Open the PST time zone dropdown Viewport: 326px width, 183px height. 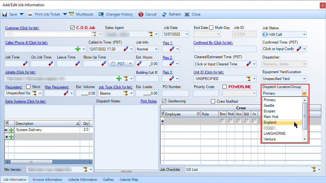click(x=130, y=64)
